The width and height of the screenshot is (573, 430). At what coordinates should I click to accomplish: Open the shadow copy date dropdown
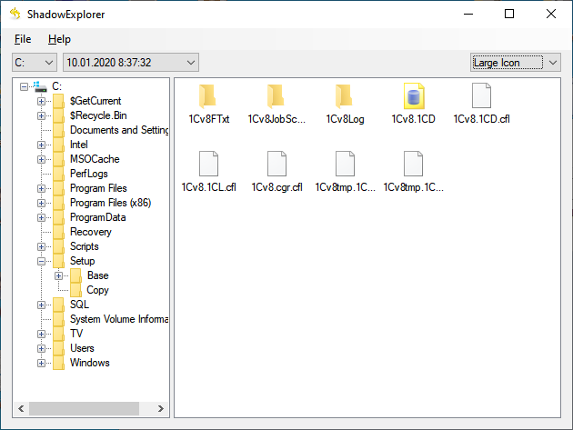(x=131, y=63)
